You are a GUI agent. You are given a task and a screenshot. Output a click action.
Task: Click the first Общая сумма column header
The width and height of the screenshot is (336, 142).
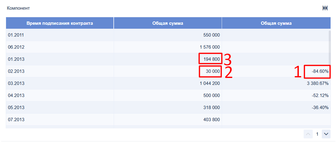(168, 23)
